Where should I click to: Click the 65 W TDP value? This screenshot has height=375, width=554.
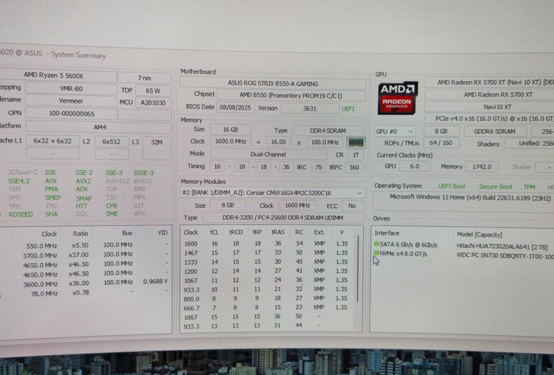tap(153, 91)
